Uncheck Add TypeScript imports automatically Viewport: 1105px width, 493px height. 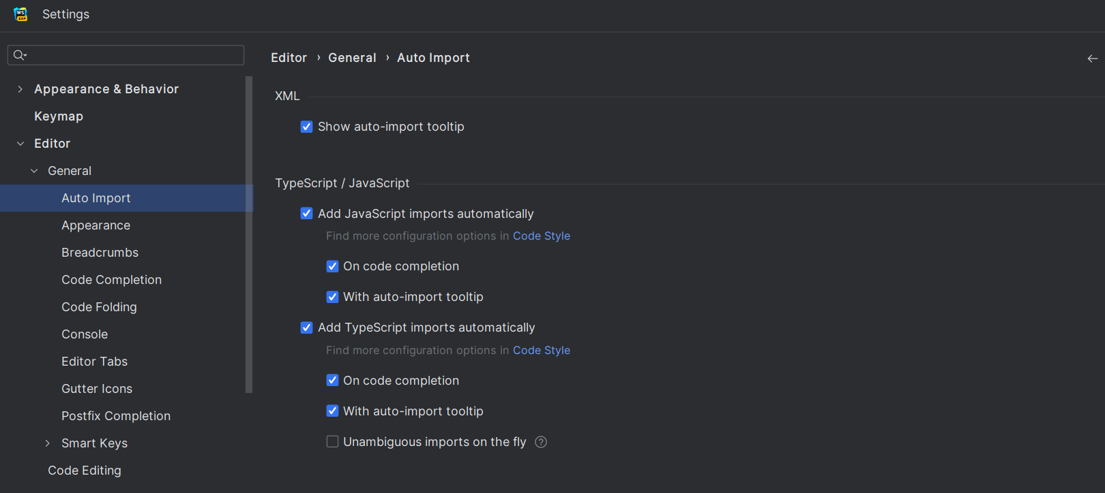pos(307,328)
